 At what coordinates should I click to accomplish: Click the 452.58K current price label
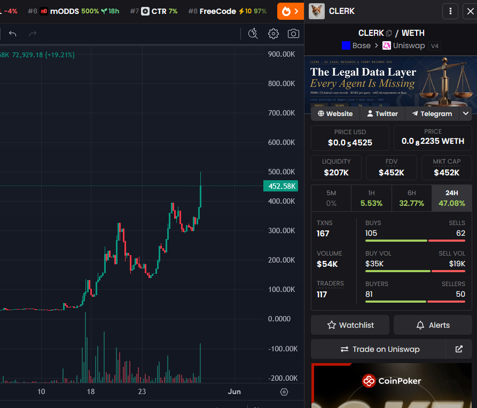click(x=280, y=186)
